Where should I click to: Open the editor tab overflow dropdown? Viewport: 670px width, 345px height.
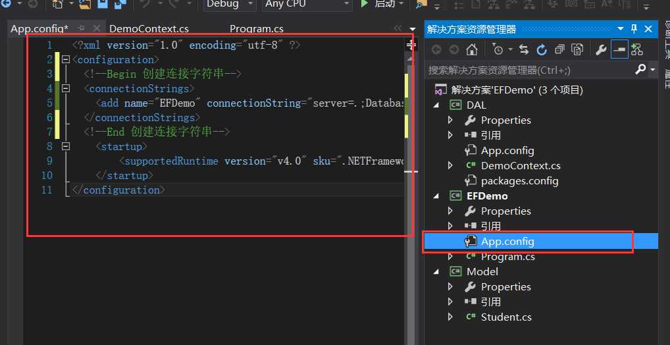412,29
